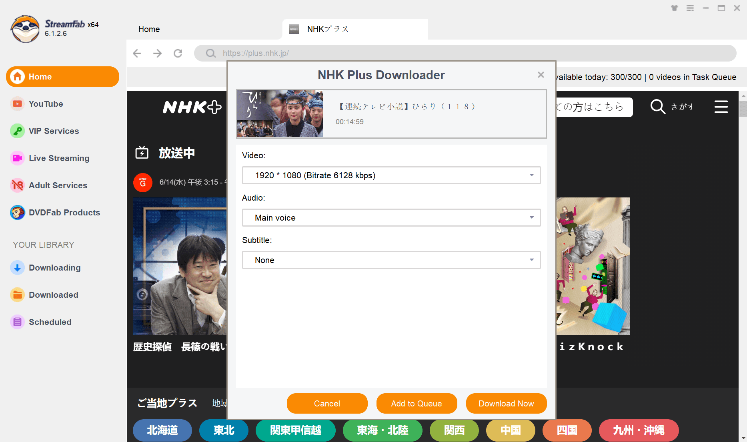Click the Adult Services icon
Viewport: 747px width, 442px height.
click(17, 185)
